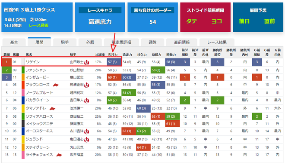Image resolution: width=285 pixels, height=165 pixels.
Task: Click jockey name 菱田裕二
Action: pyautogui.click(x=77, y=116)
